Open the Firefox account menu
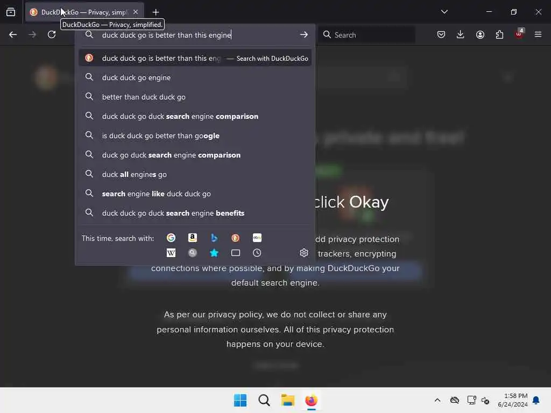The width and height of the screenshot is (551, 413). click(480, 34)
